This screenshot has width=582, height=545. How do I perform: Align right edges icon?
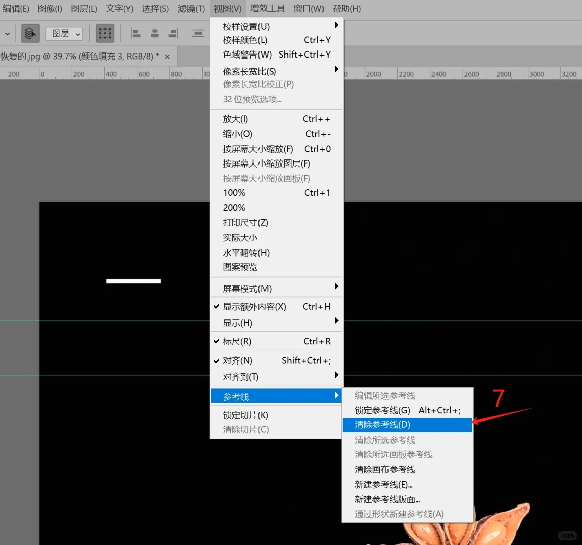173,34
